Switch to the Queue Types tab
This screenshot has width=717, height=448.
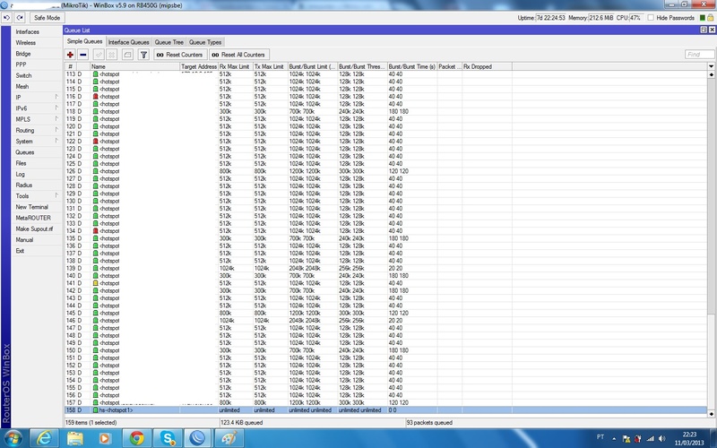point(205,42)
